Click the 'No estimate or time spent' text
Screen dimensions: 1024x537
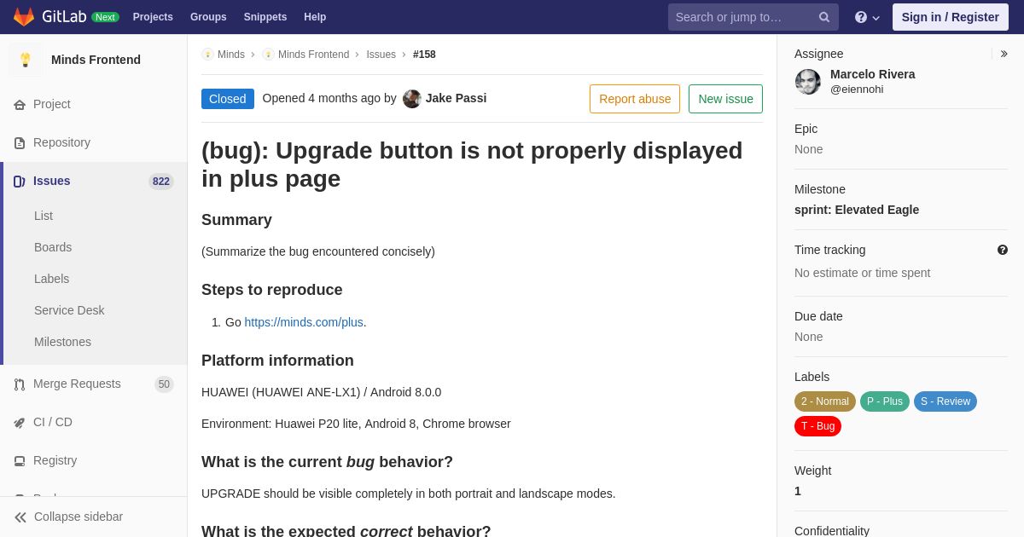click(x=862, y=274)
